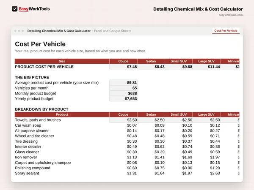The image size is (254, 190).
Task: Select the Wheel and tire cleaner row label
Action: click(35, 136)
